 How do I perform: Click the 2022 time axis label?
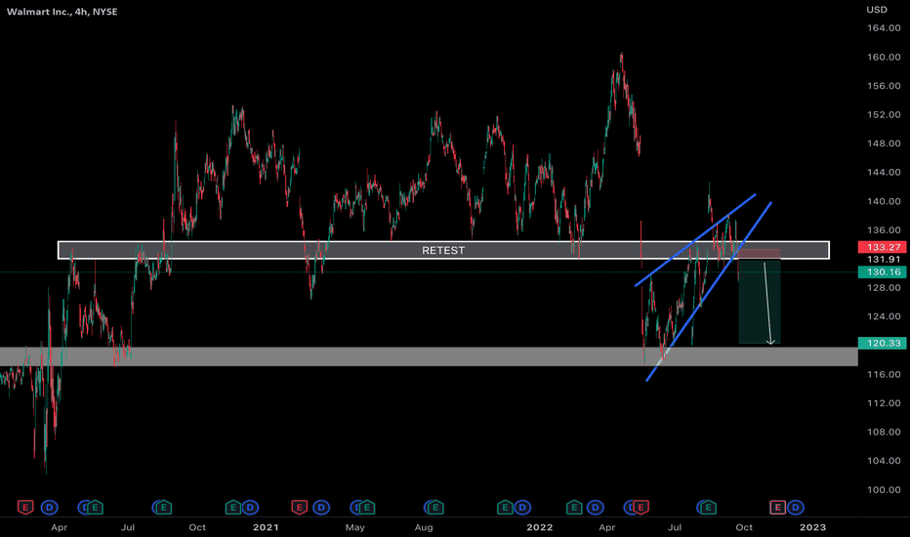tap(540, 527)
